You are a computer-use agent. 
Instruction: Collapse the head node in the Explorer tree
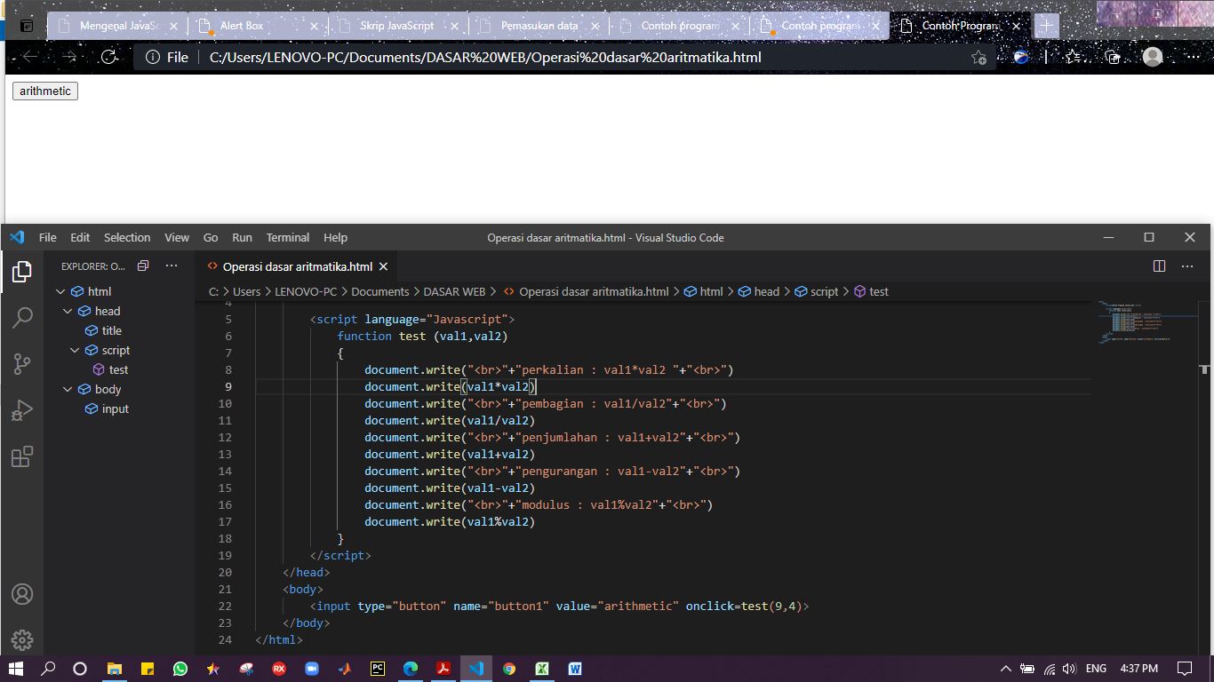point(68,311)
